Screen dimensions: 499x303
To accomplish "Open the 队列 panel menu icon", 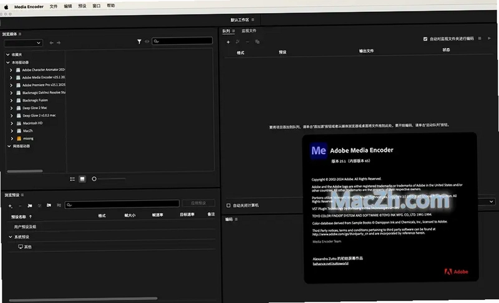I will click(233, 31).
